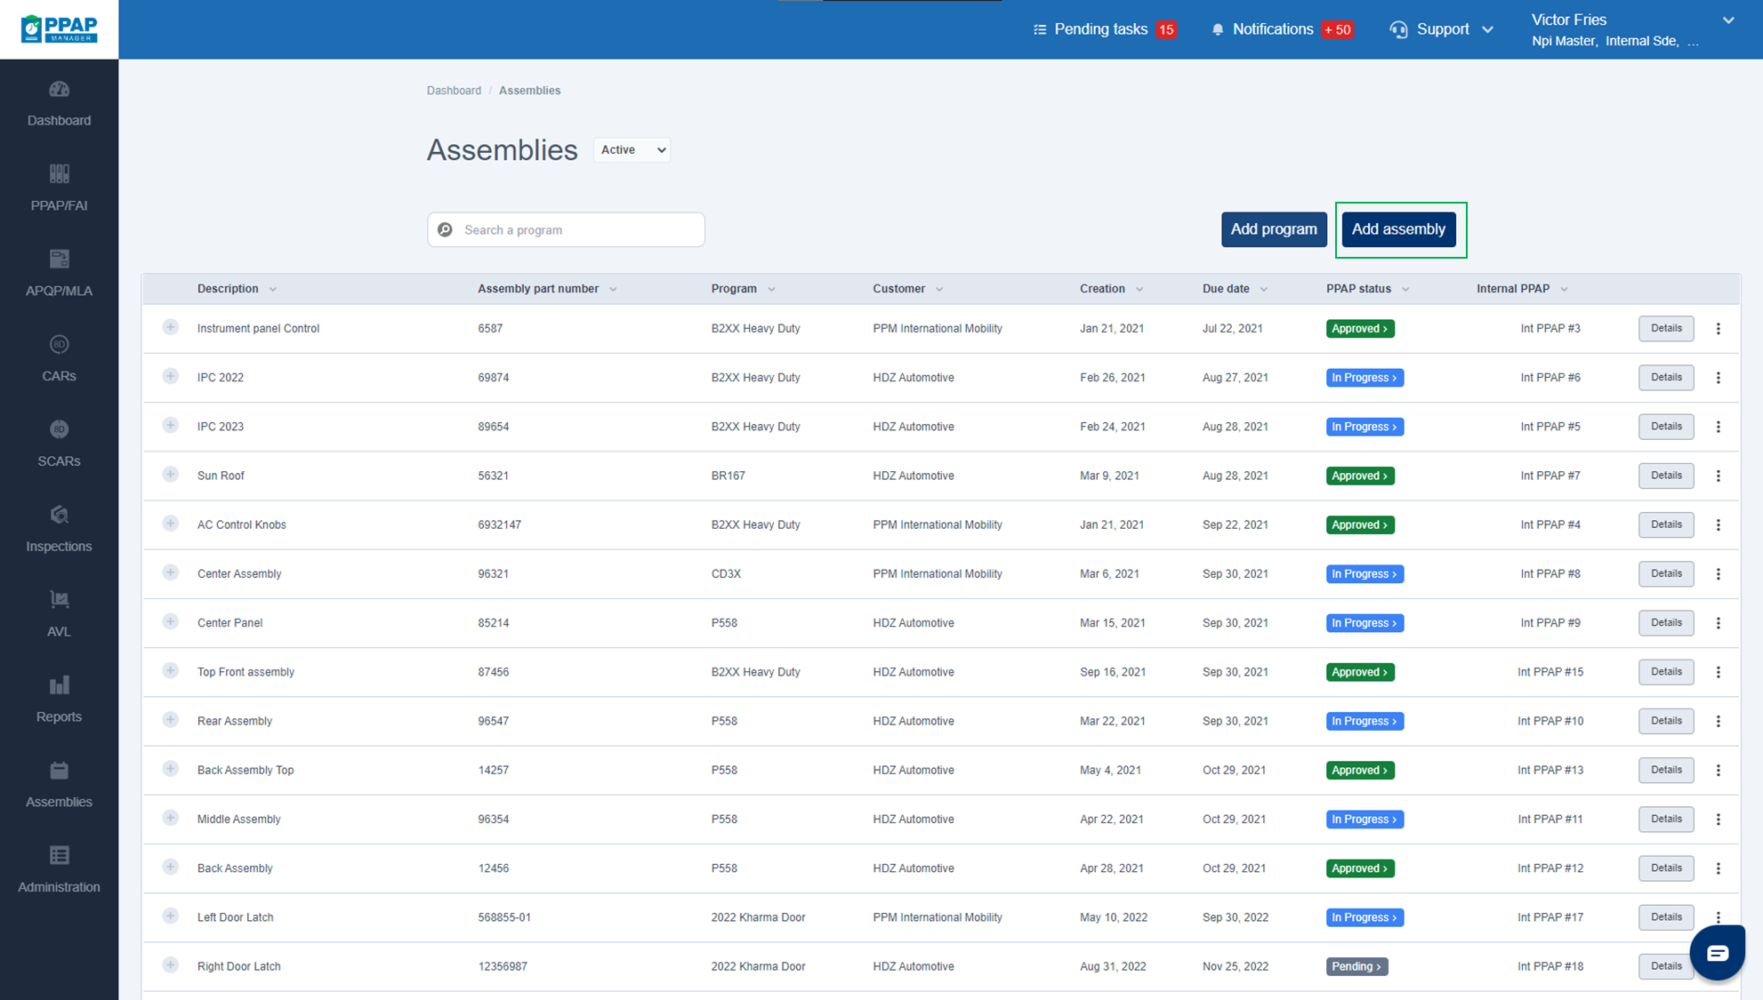Click the Notifications bell icon

point(1218,29)
